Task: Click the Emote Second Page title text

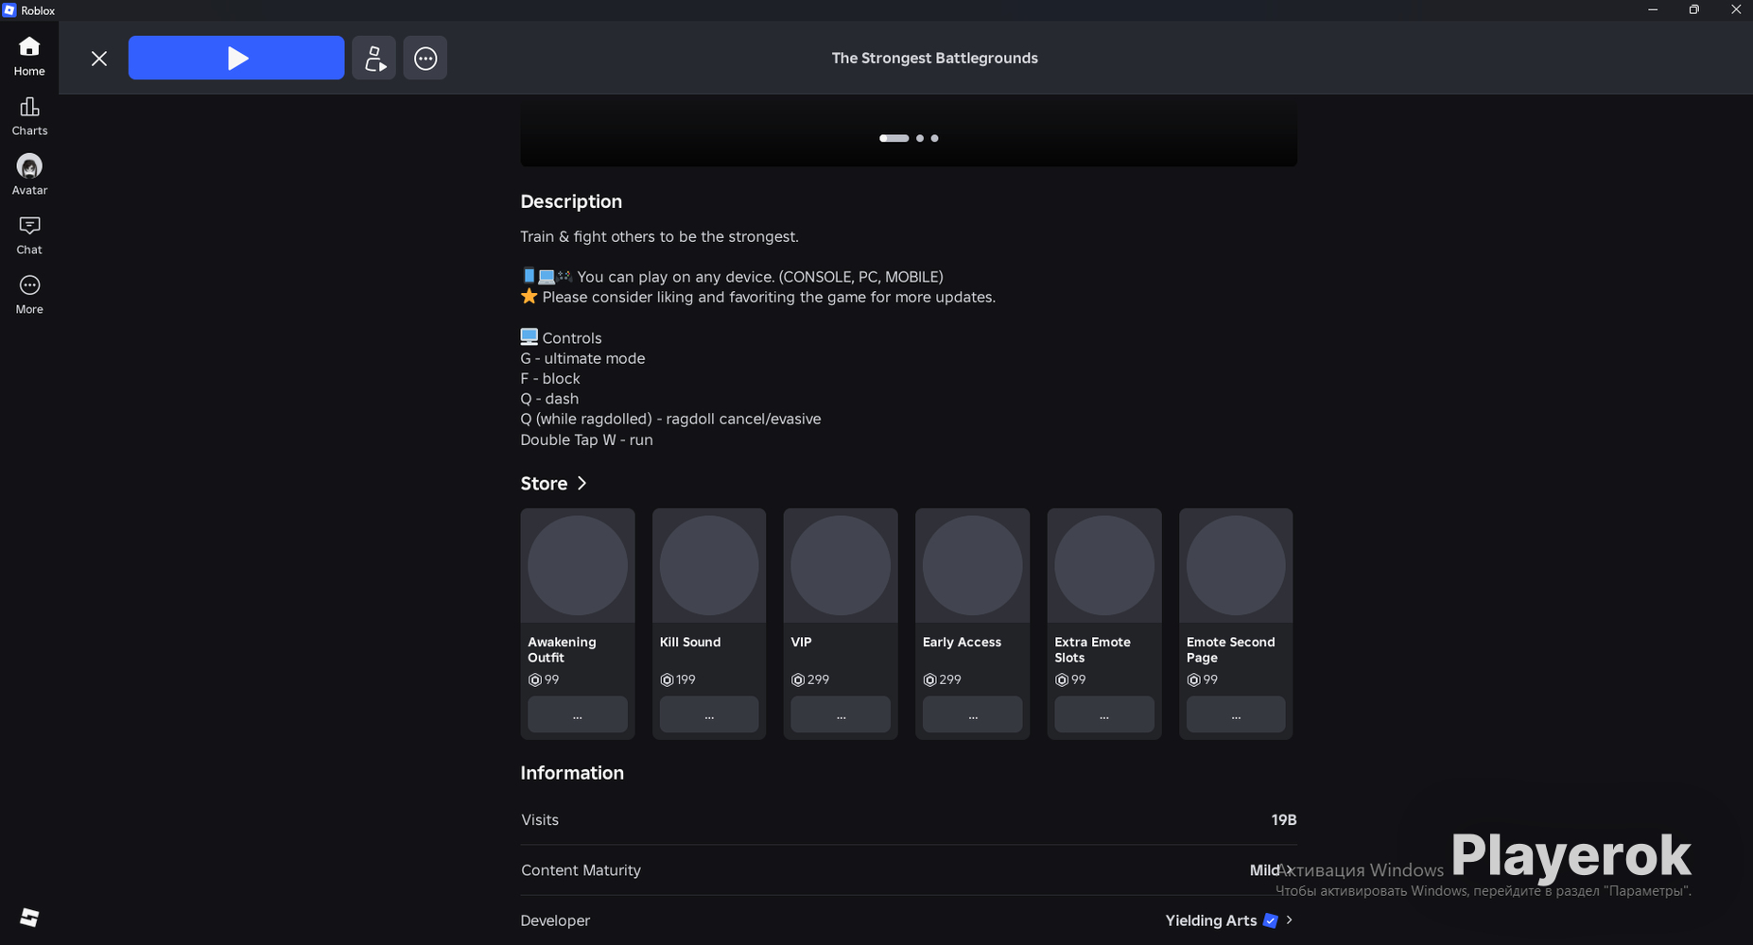Action: 1231,649
